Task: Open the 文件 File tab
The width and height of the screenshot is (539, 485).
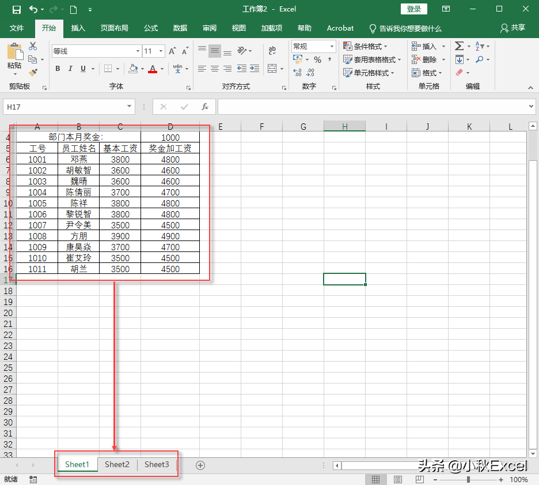Action: [17, 28]
